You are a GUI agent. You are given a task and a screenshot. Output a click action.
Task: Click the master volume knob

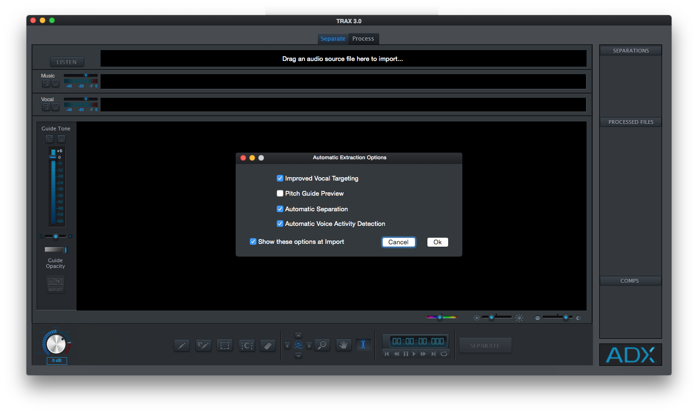pos(56,344)
